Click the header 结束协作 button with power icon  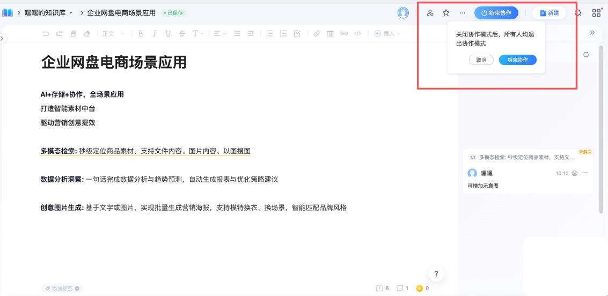coord(496,13)
